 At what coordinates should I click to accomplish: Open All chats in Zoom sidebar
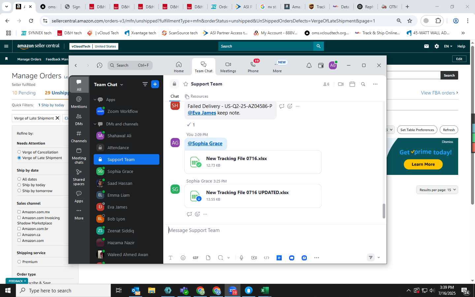tap(79, 85)
